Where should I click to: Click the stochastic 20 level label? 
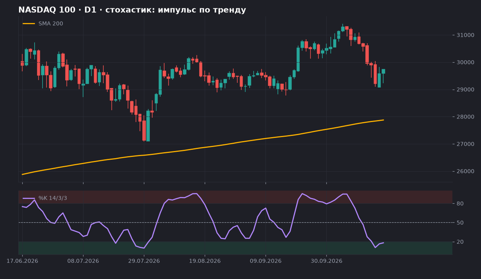pyautogui.click(x=460, y=242)
